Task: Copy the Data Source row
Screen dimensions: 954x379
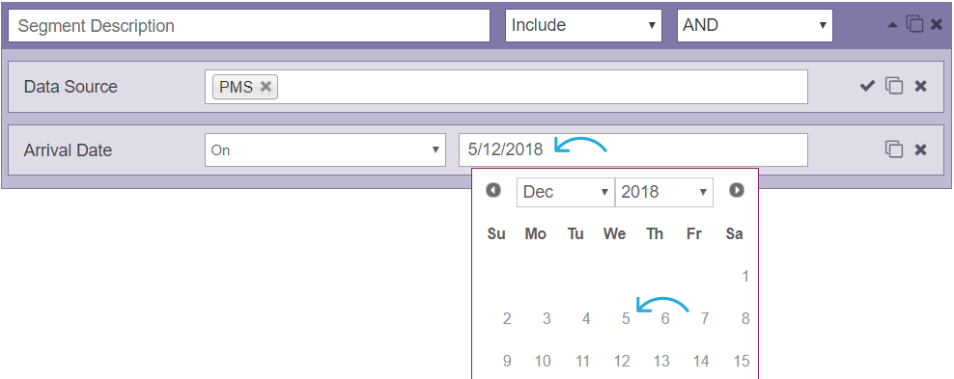Action: pyautogui.click(x=894, y=86)
